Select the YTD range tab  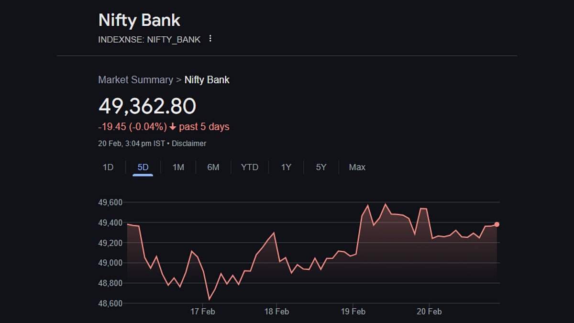(x=249, y=167)
